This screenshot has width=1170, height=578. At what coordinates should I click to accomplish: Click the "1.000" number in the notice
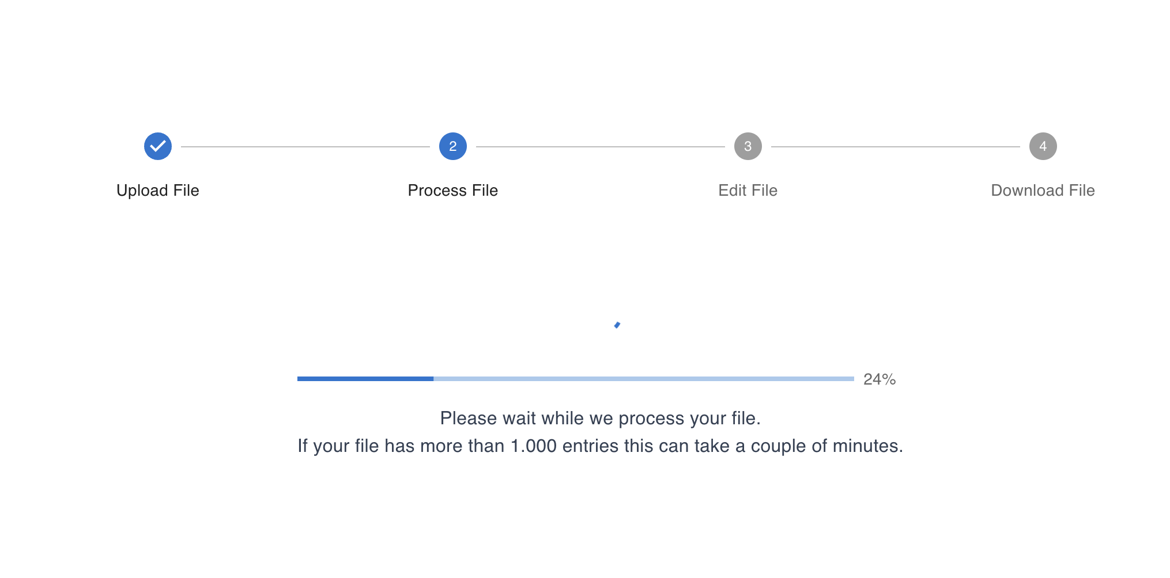(x=534, y=446)
